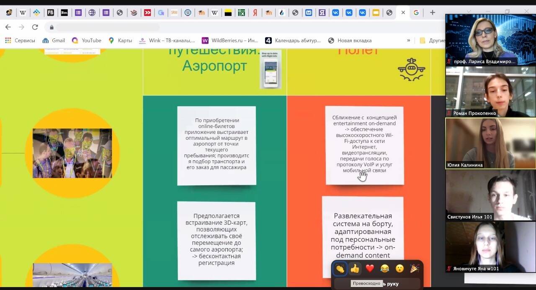Switch to the blue mail envelope tab

click(309, 13)
